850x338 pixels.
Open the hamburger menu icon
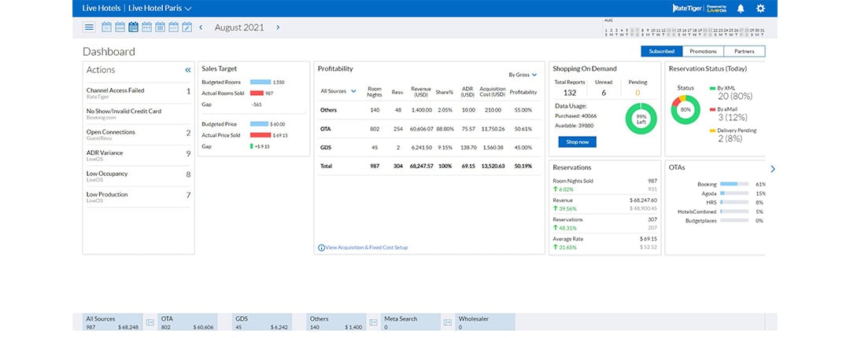(89, 28)
